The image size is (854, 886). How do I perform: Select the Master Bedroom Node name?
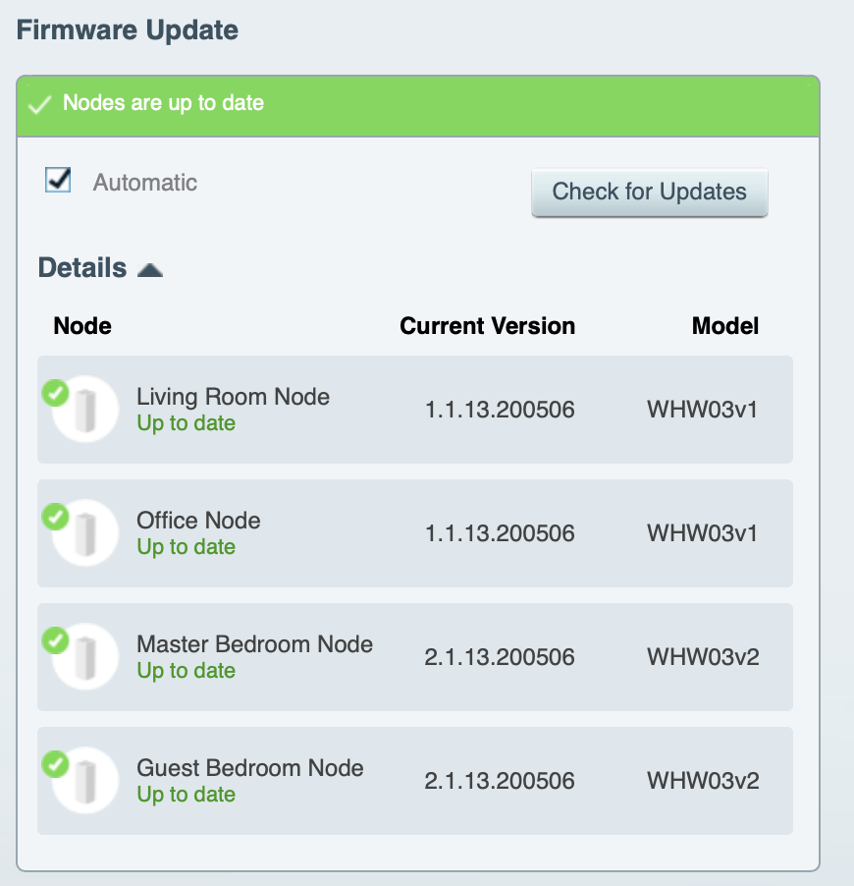point(254,644)
